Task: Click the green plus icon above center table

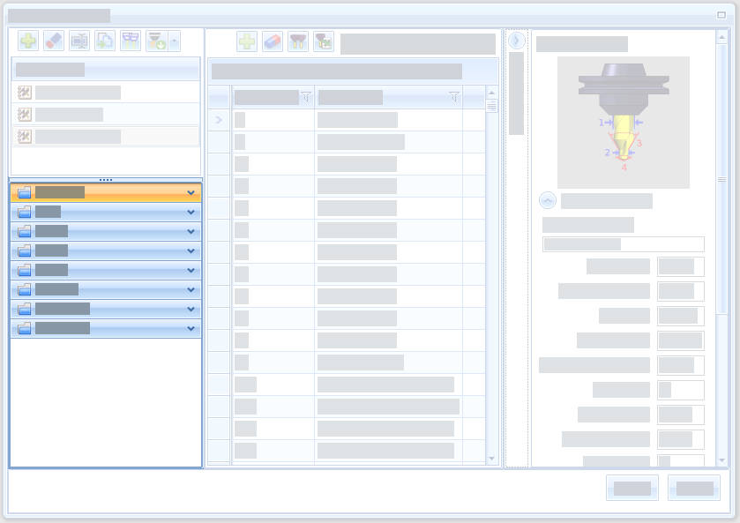Action: tap(247, 41)
